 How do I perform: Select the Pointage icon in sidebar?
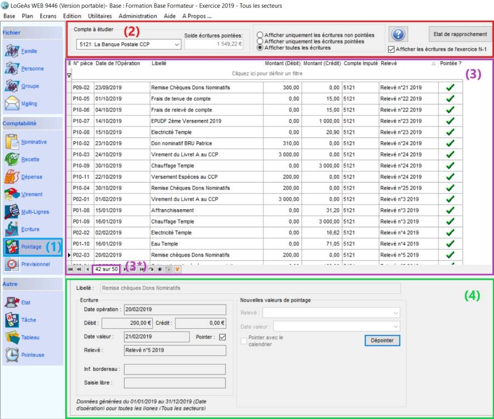point(12,247)
